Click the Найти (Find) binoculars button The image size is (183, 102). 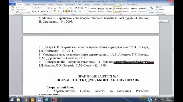pos(160,7)
